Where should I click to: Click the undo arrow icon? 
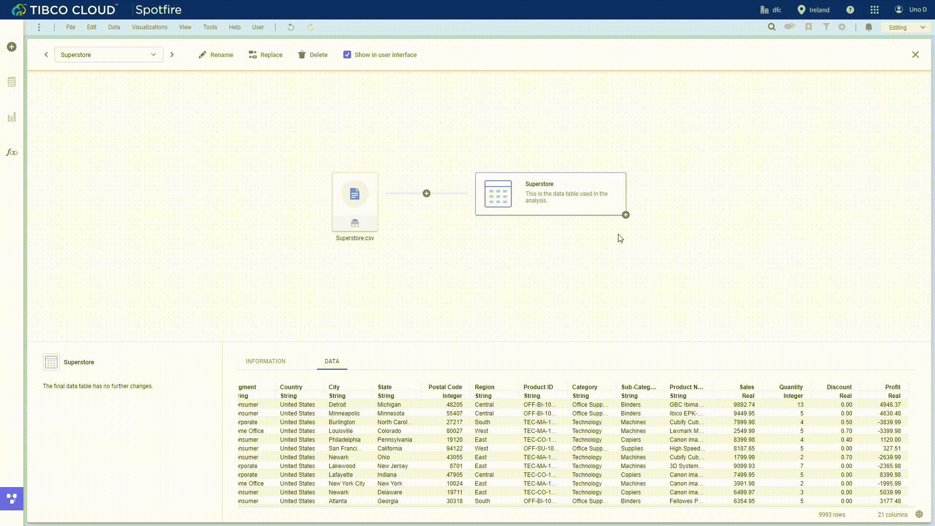(x=291, y=27)
